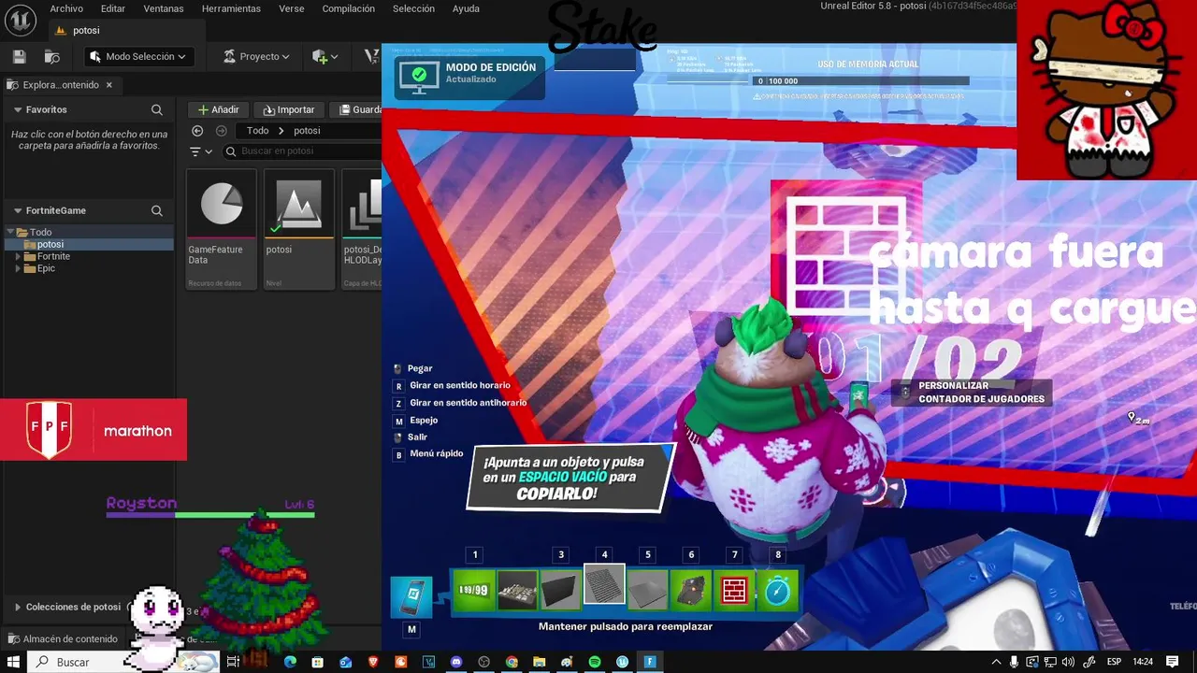Open Windows Start menu
The image size is (1197, 673).
[x=14, y=662]
